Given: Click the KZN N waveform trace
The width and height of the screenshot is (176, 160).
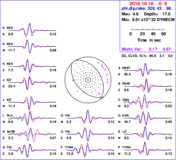Looking at the screenshot, I should [x=148, y=118].
